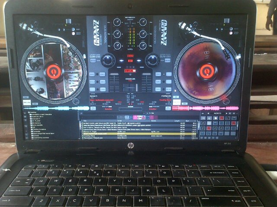Screen dimensions: 277x207
Task: Click the right deck CUE-2 button
Action: pos(158,82)
